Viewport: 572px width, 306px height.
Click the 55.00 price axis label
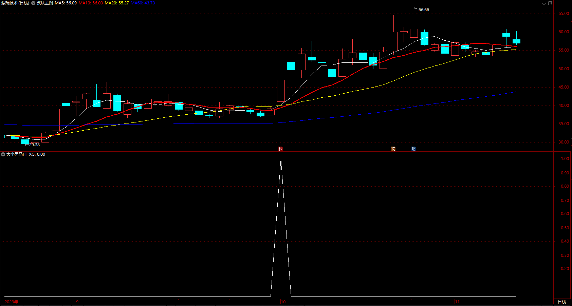click(564, 50)
